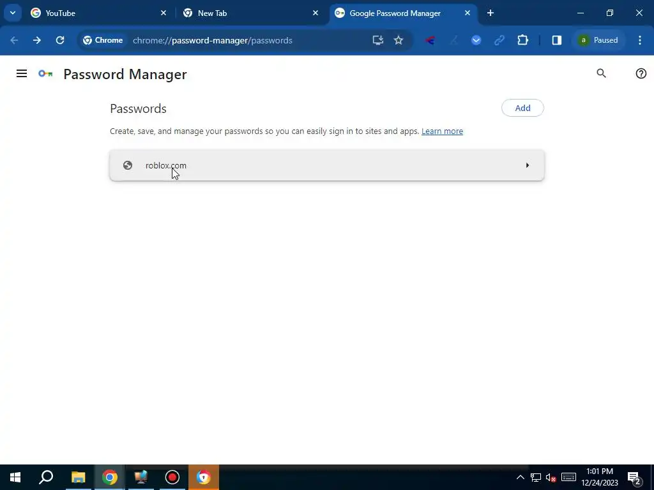Screen dimensions: 654x490
Task: Expand roblox.com with the right arrow
Action: coord(527,165)
